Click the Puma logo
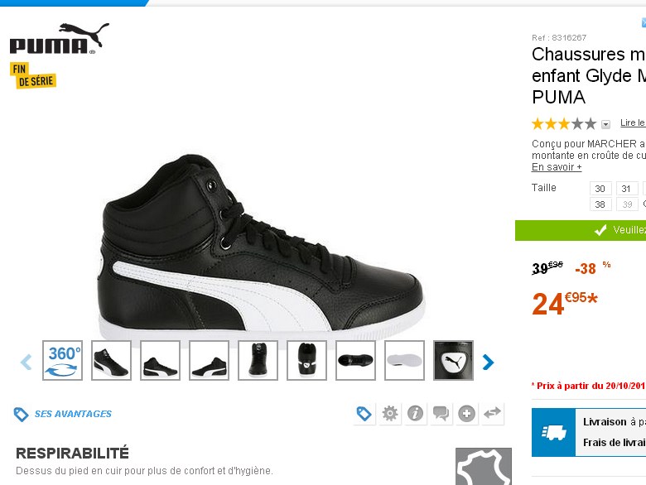The height and width of the screenshot is (485, 646). click(60, 39)
